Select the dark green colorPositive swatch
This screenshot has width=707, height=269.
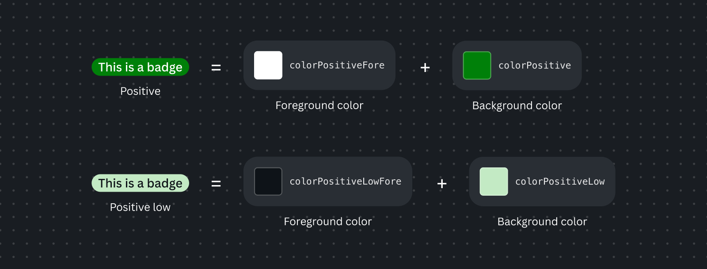pyautogui.click(x=477, y=65)
